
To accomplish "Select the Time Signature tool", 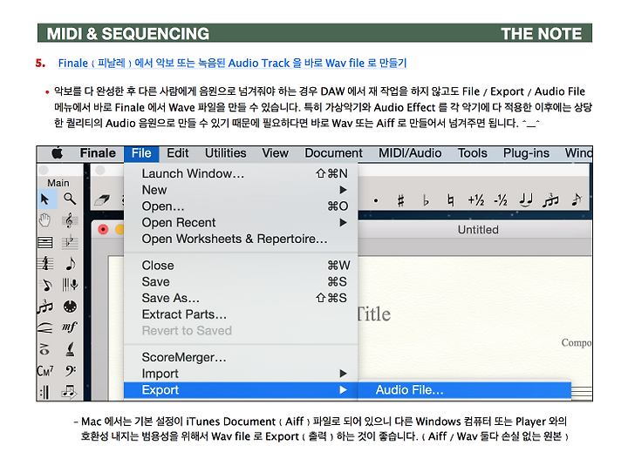I will tap(45, 264).
